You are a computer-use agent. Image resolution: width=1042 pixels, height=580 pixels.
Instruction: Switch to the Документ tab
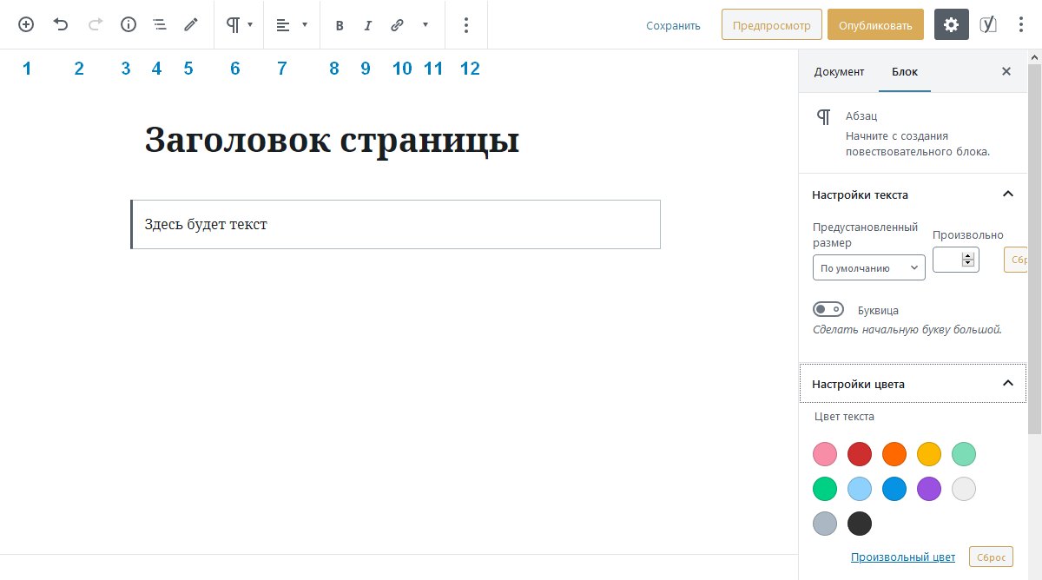point(839,72)
